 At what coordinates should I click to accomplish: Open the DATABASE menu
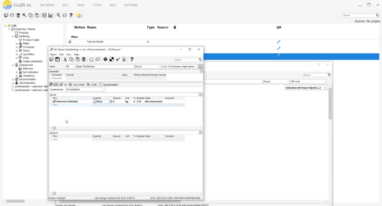pyautogui.click(x=47, y=5)
